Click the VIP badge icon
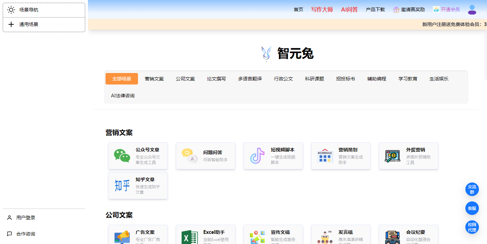Viewport: 487px width, 244px height. pyautogui.click(x=436, y=9)
